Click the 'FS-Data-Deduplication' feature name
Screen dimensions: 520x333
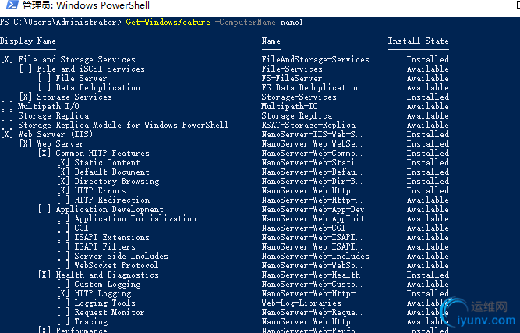311,87
